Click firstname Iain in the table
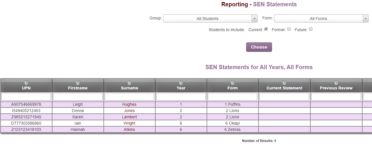Screen dimensions: 372x148 [78, 123]
